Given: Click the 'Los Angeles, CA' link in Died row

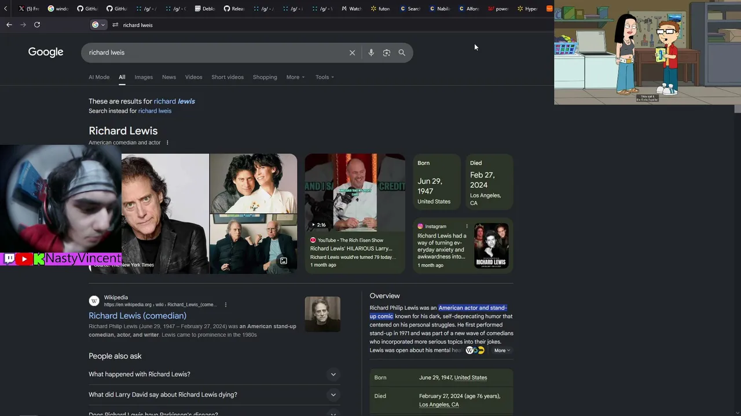Looking at the screenshot, I should (439, 404).
